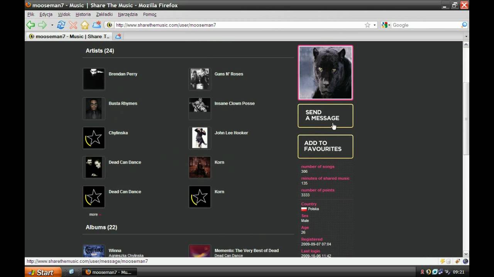Go forward with the green right arrow
Image resolution: width=494 pixels, height=277 pixels.
pos(42,25)
